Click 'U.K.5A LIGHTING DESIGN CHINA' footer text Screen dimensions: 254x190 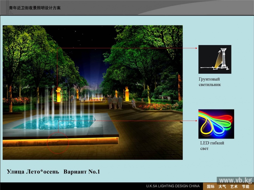(173, 186)
